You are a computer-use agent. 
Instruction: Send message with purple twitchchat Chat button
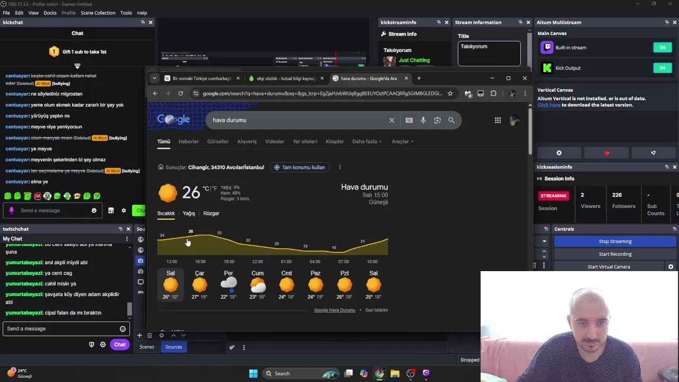(119, 345)
